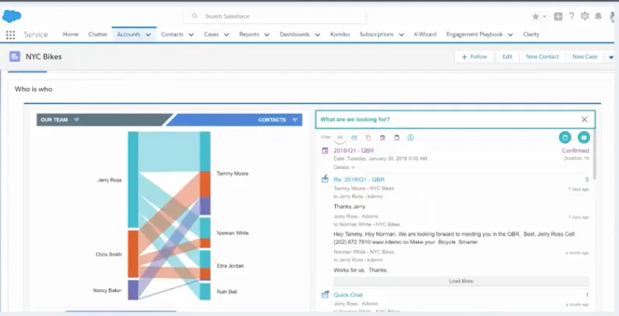Screen dimensions: 619x316
Task: Filter activities by purple calendar icon
Action: click(x=382, y=137)
